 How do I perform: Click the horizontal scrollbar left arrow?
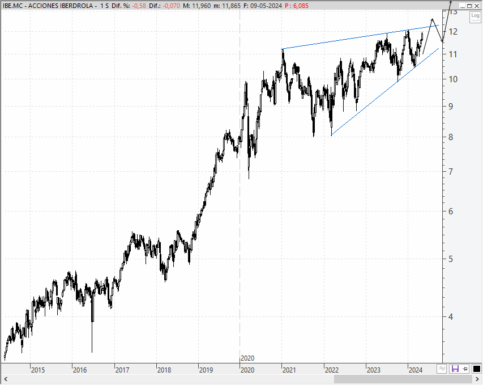5,379
